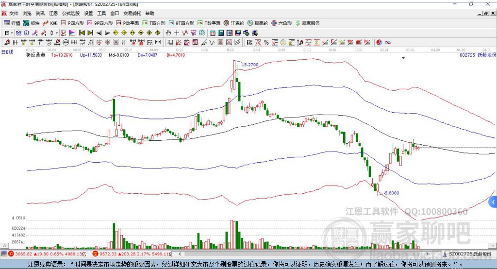Click the Up=11.5633 indicator value

91,55
